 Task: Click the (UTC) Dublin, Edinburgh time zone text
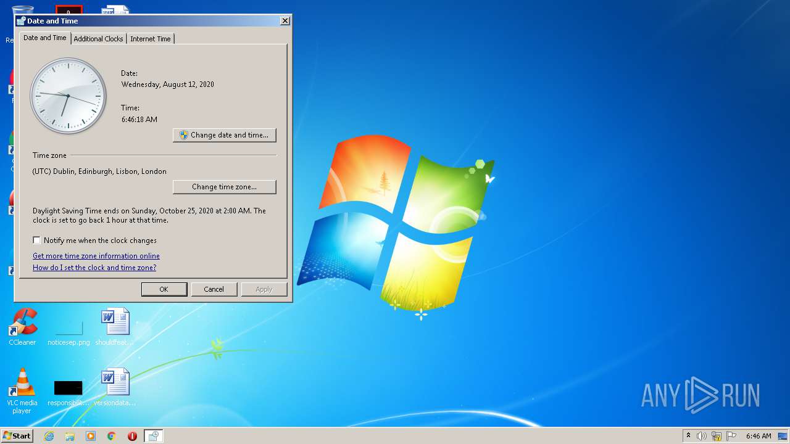click(x=99, y=171)
